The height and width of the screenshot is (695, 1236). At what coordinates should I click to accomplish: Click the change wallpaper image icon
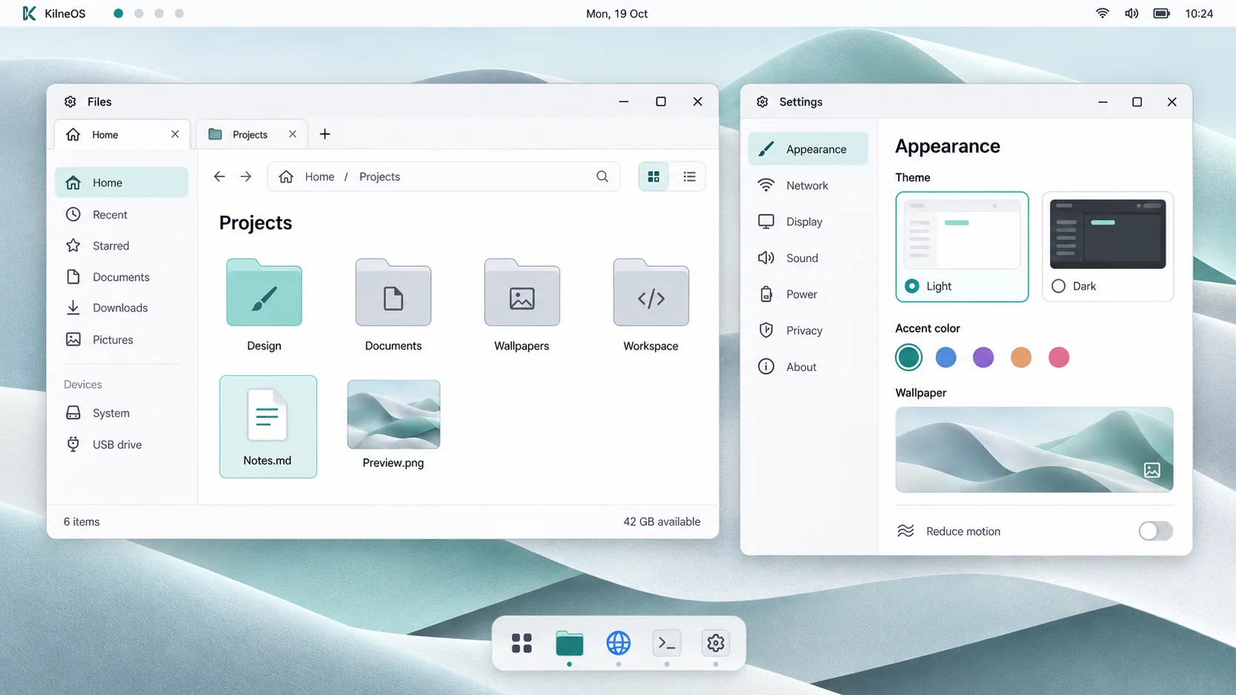click(1152, 470)
